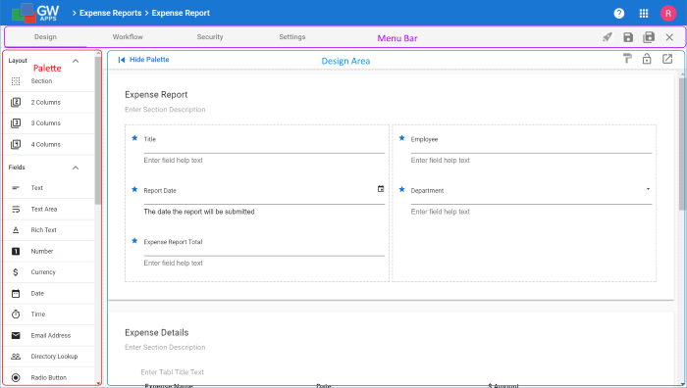Image resolution: width=687 pixels, height=388 pixels.
Task: Click the Department field label
Action: point(427,191)
